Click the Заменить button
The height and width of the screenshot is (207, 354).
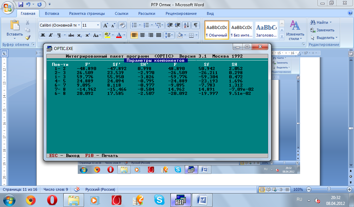(322, 30)
